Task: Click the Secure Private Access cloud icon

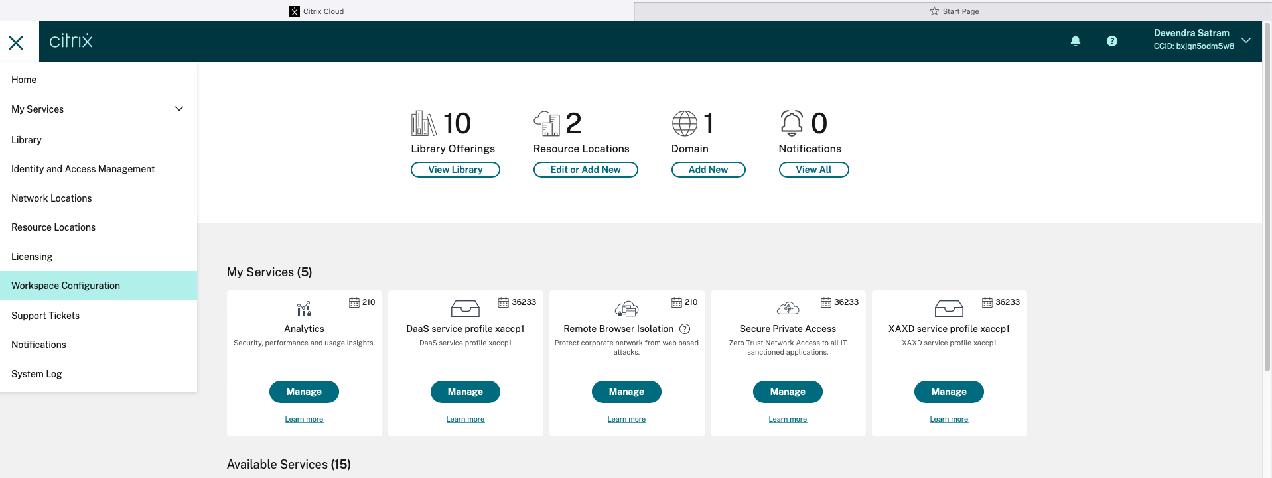Action: pos(788,308)
